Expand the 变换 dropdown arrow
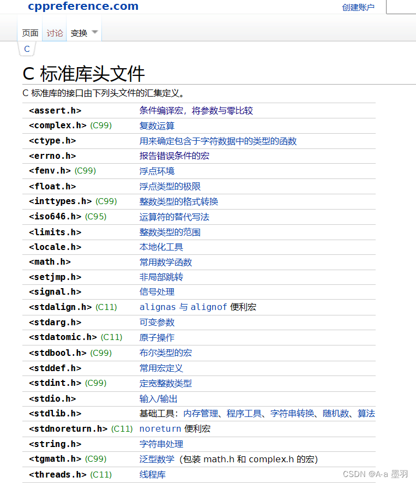The image size is (416, 483). tap(95, 32)
